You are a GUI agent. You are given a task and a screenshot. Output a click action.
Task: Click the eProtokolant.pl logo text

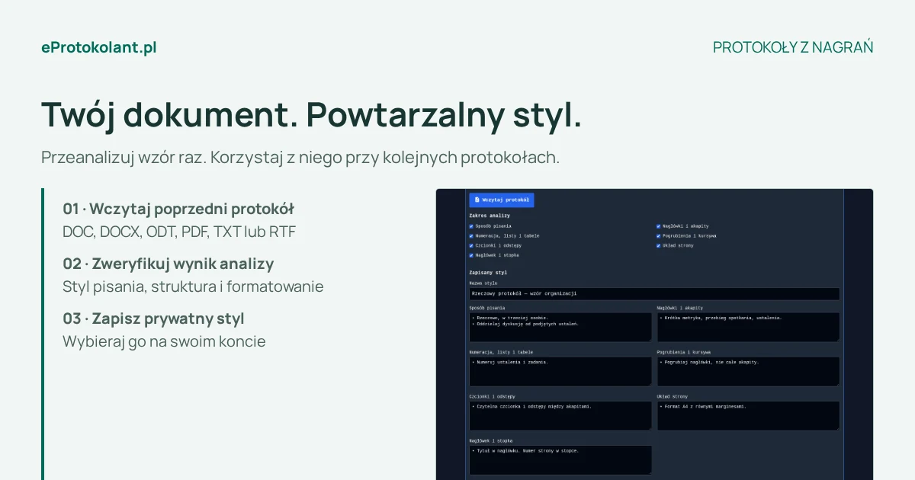tap(99, 47)
